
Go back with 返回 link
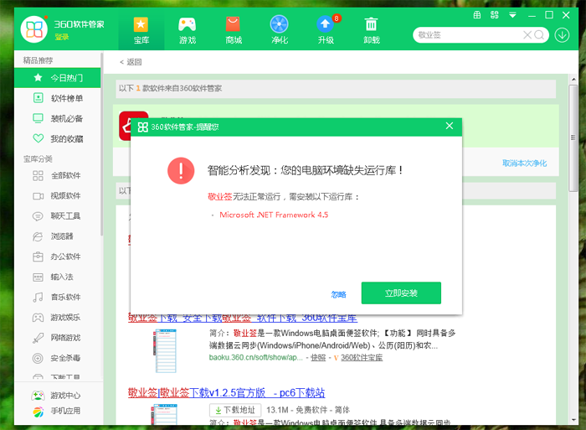coord(131,62)
